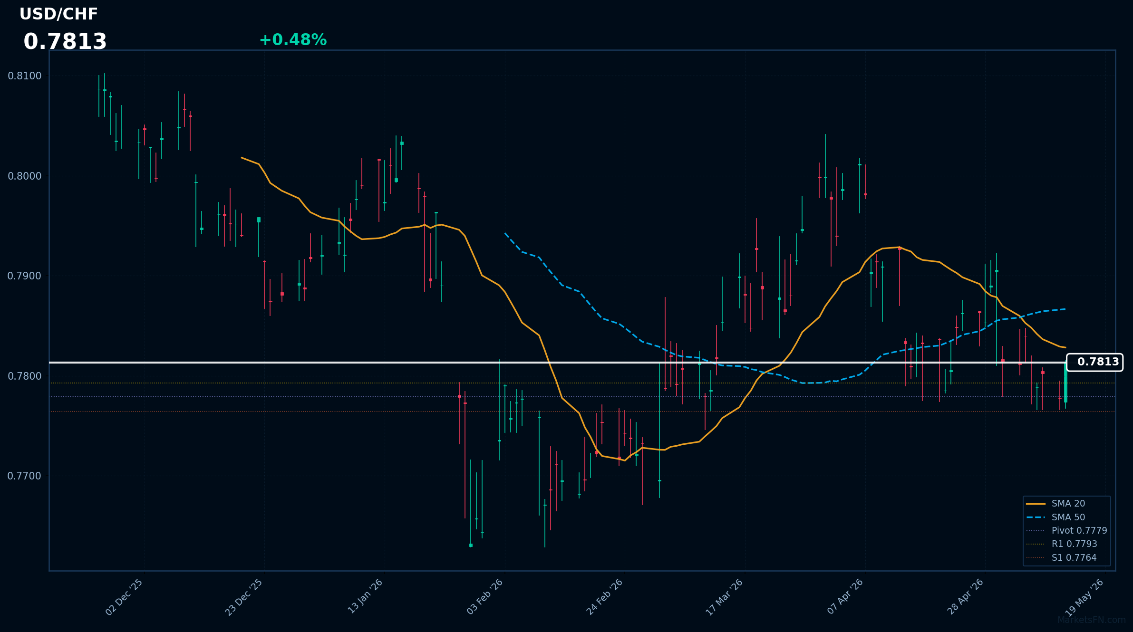Click the 28 Apr '26 date label
This screenshot has width=1133, height=632.
(966, 597)
